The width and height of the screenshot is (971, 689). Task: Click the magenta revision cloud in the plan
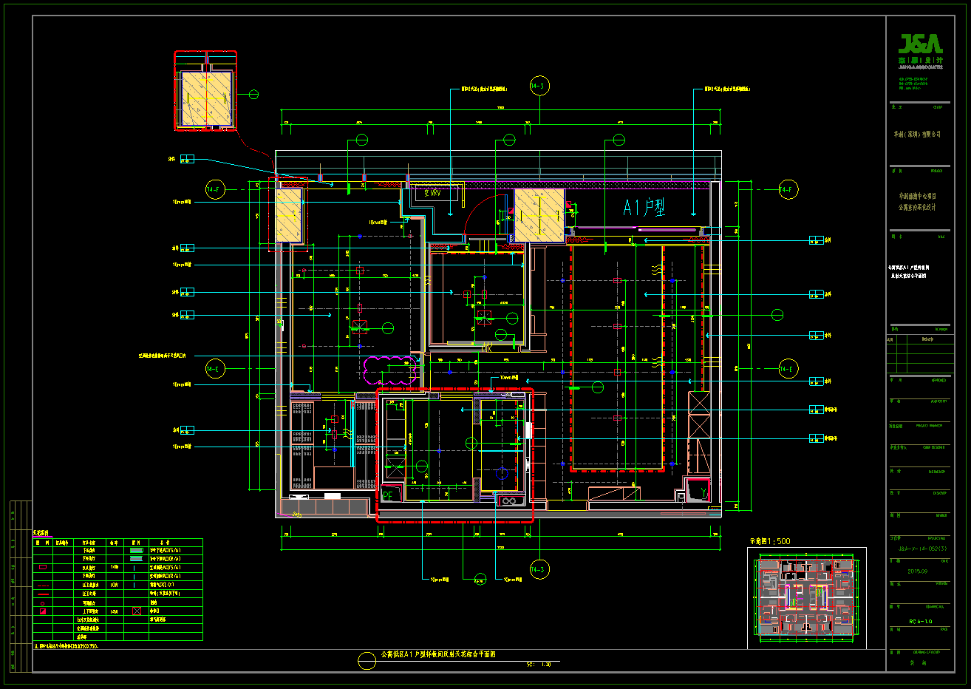pyautogui.click(x=389, y=370)
